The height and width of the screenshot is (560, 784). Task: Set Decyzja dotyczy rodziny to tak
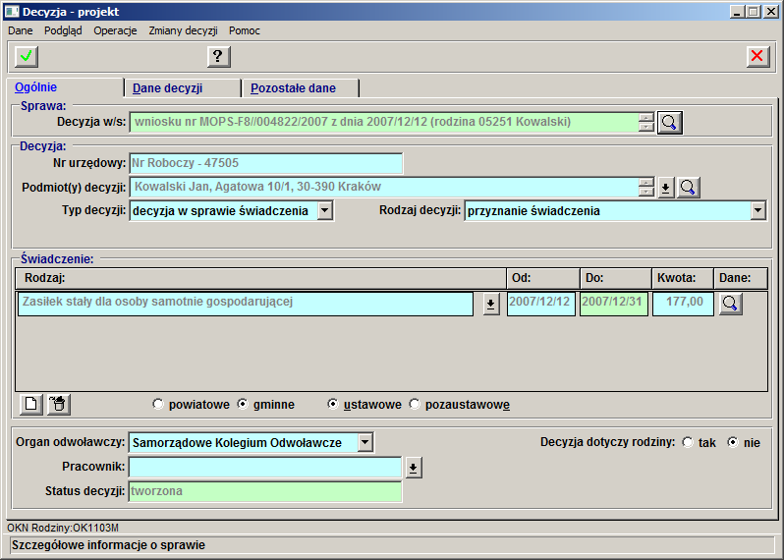[688, 442]
